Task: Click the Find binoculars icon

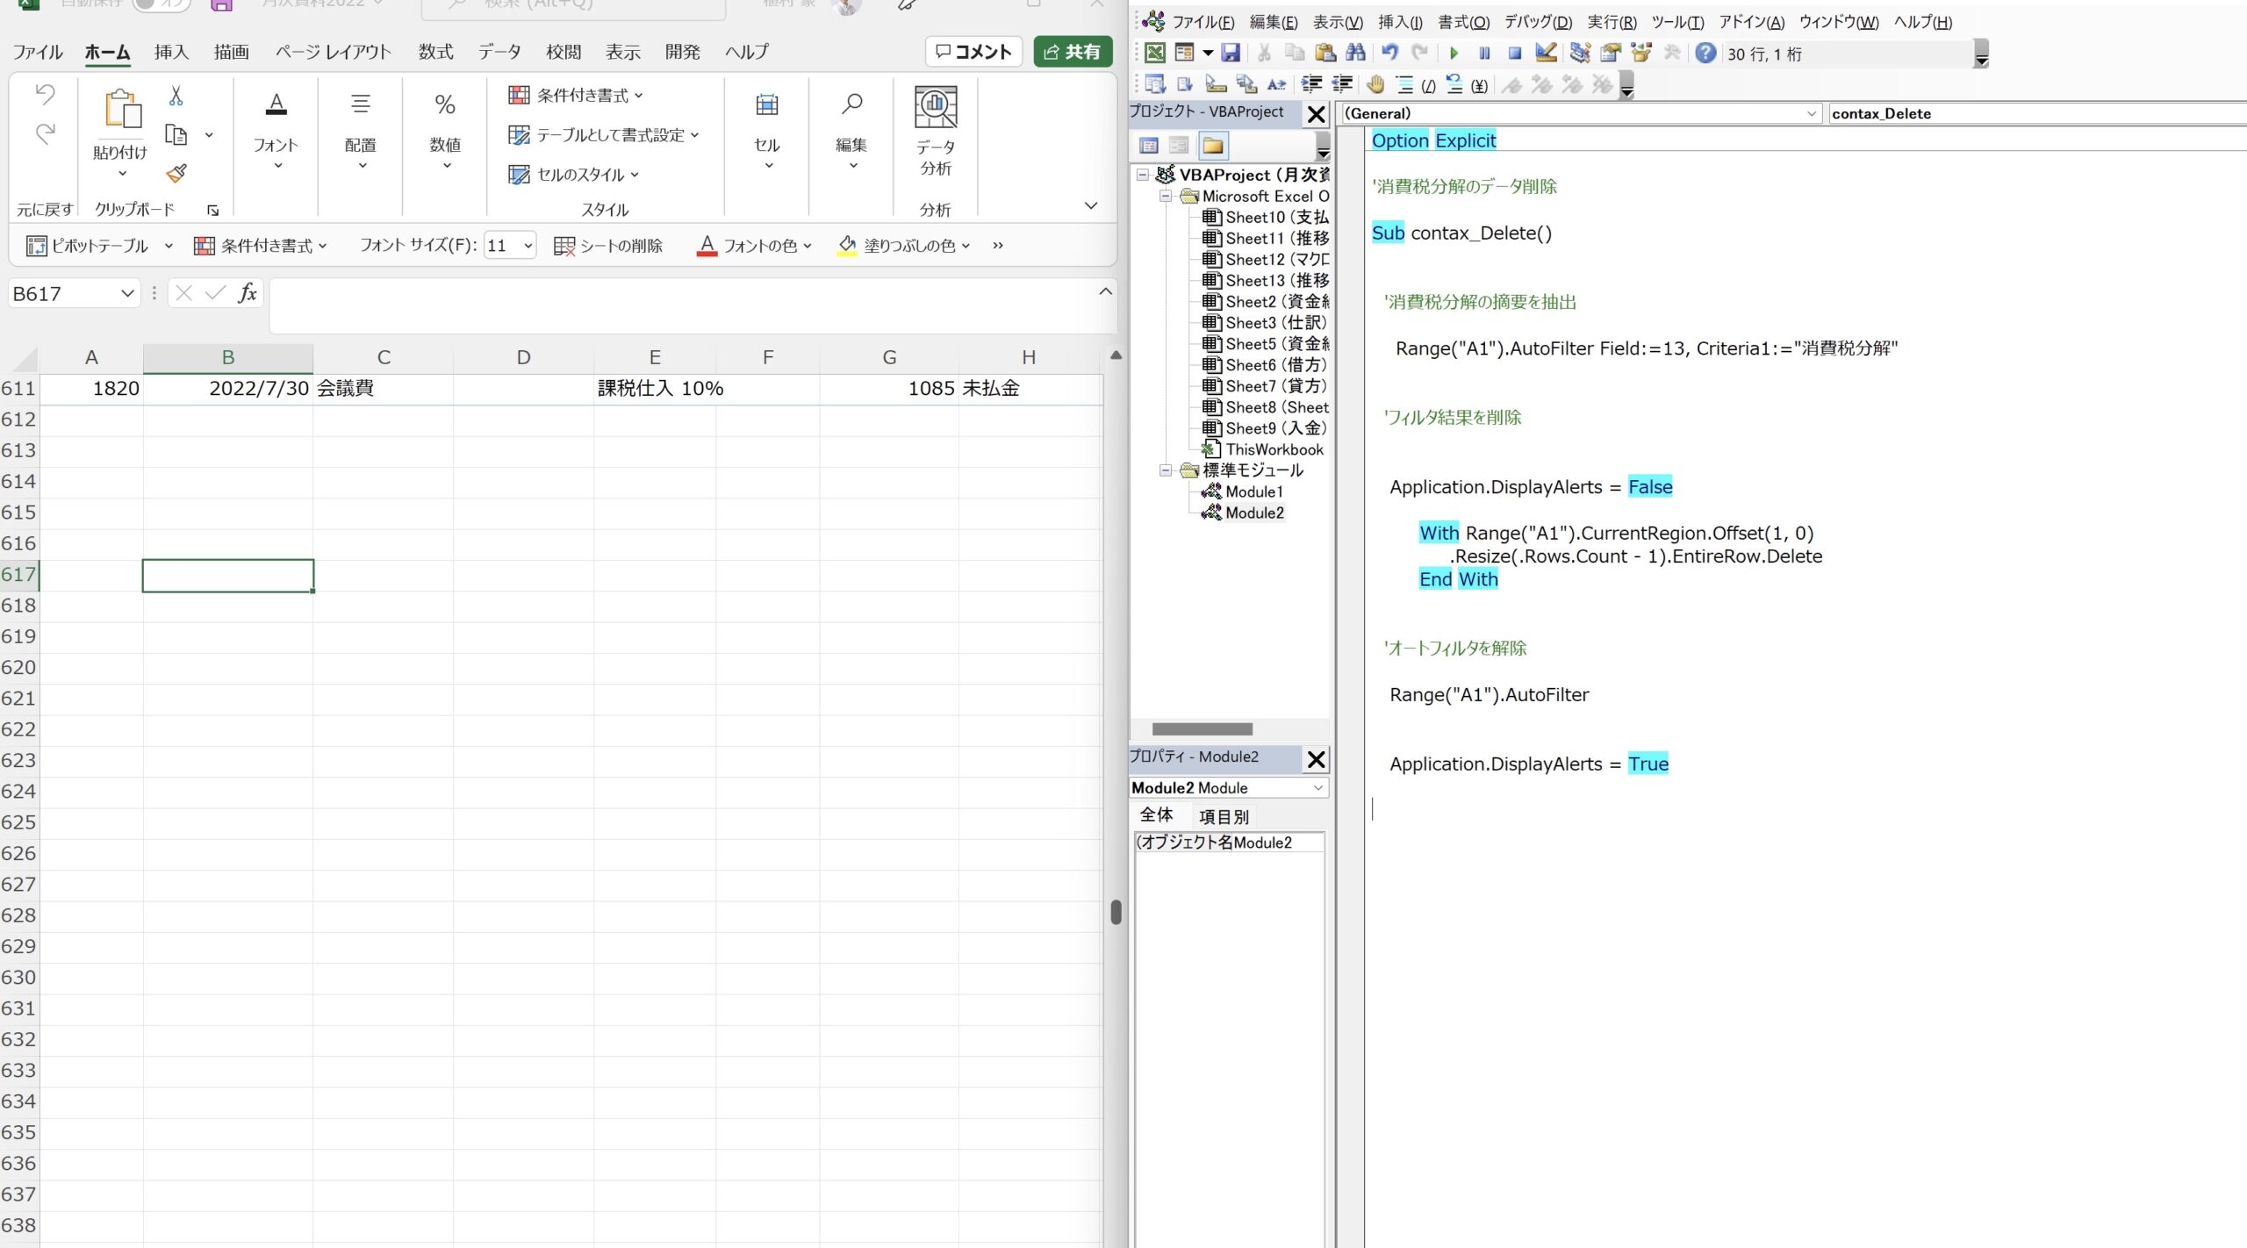Action: pos(1355,54)
